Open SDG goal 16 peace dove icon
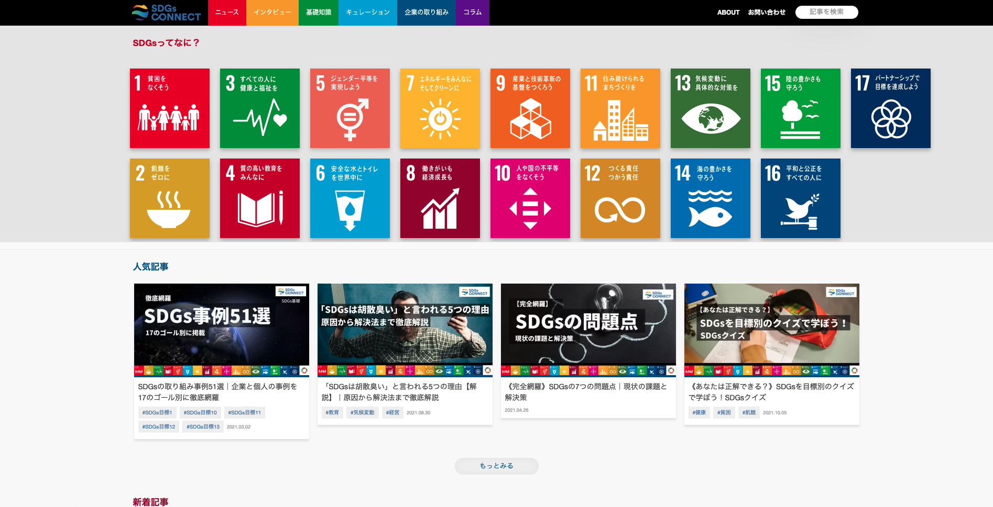The height and width of the screenshot is (507, 993). (800, 199)
